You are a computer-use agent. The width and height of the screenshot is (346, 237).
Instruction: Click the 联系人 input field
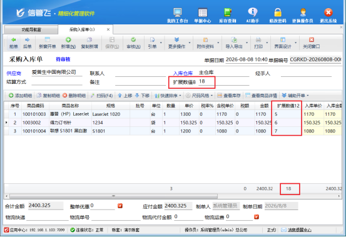coord(140,73)
